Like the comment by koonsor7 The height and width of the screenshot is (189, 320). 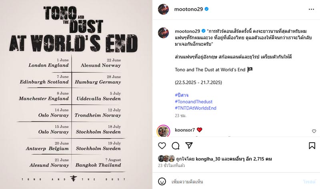coord(314,131)
